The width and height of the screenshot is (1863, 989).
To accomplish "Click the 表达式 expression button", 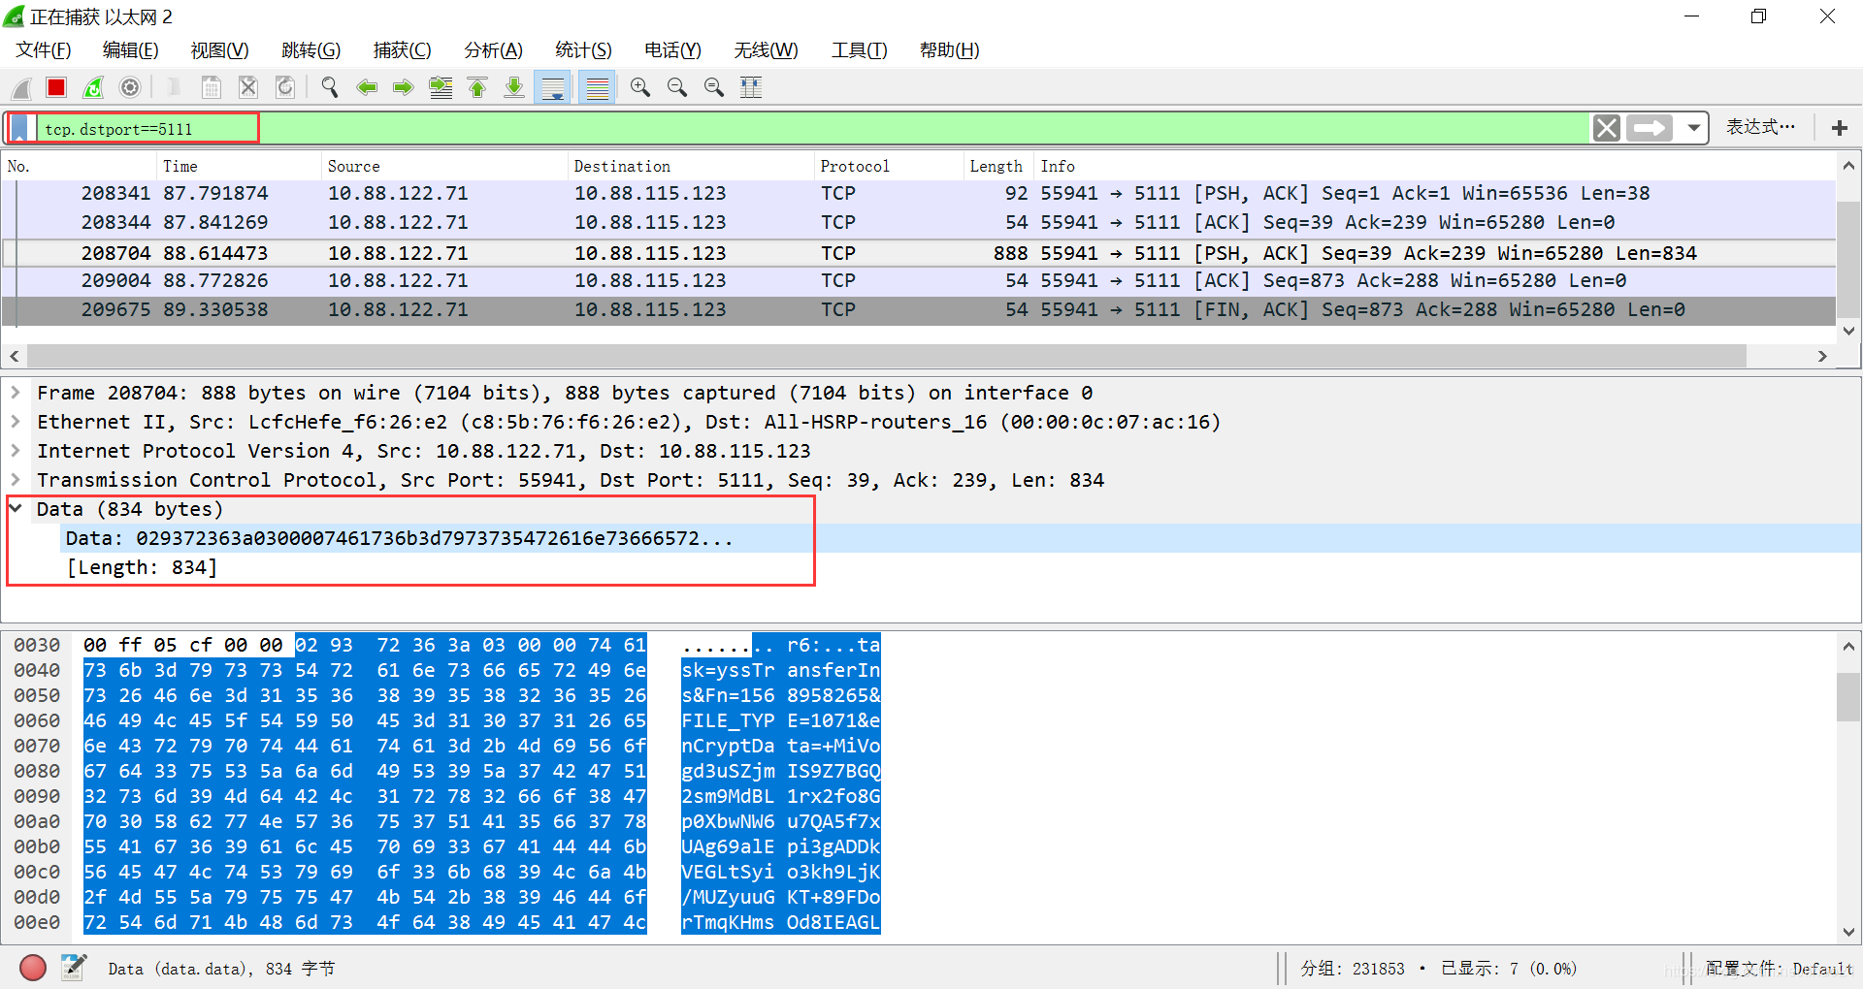I will click(1759, 127).
